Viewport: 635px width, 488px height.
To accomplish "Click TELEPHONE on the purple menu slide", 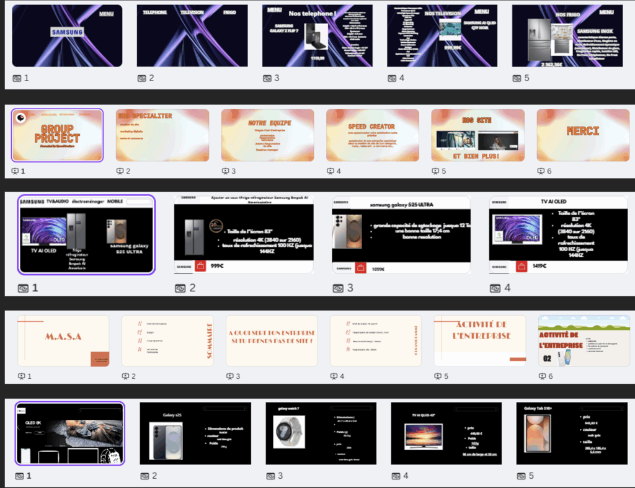I will click(x=155, y=12).
